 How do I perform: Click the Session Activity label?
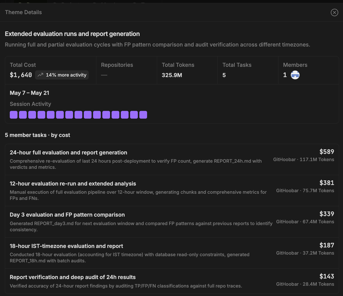point(30,104)
